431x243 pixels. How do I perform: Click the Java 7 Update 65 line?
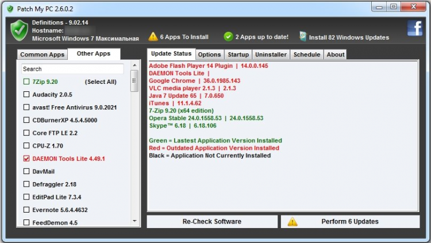coord(186,96)
